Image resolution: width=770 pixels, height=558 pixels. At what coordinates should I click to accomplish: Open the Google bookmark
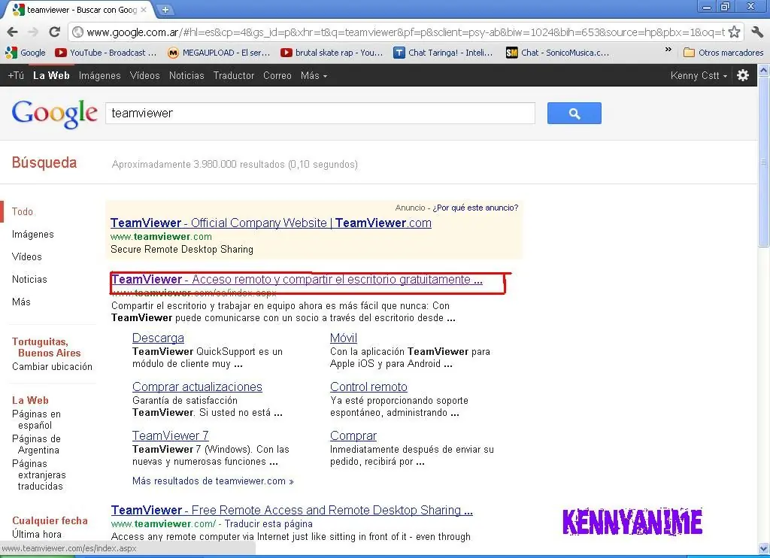(x=26, y=53)
